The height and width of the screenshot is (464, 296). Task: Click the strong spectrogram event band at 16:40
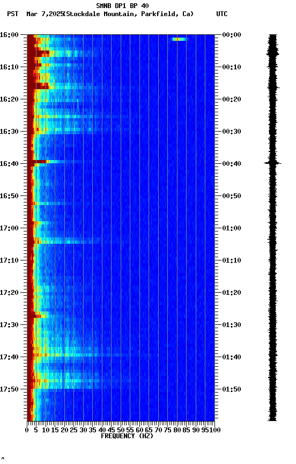[55, 162]
